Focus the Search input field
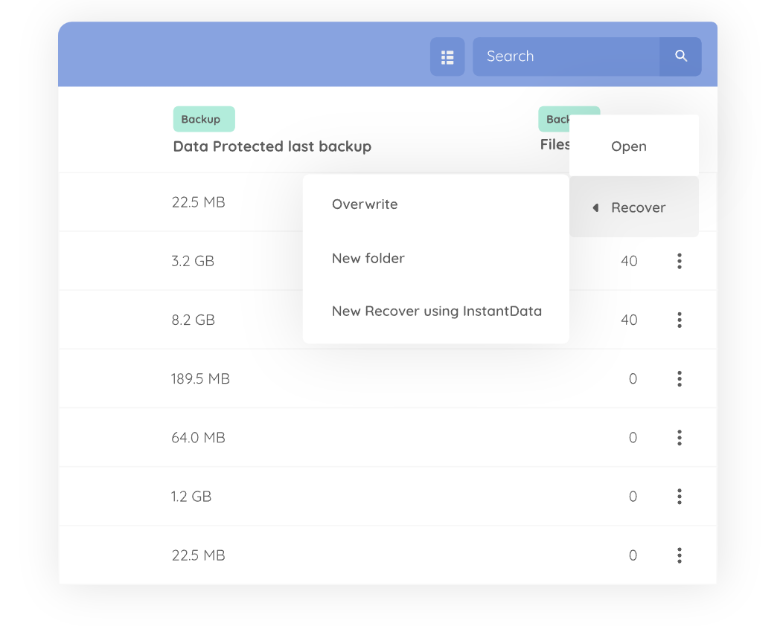The height and width of the screenshot is (626, 783). click(566, 57)
